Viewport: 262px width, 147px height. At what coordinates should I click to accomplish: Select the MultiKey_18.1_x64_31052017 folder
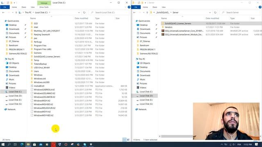click(x=47, y=31)
